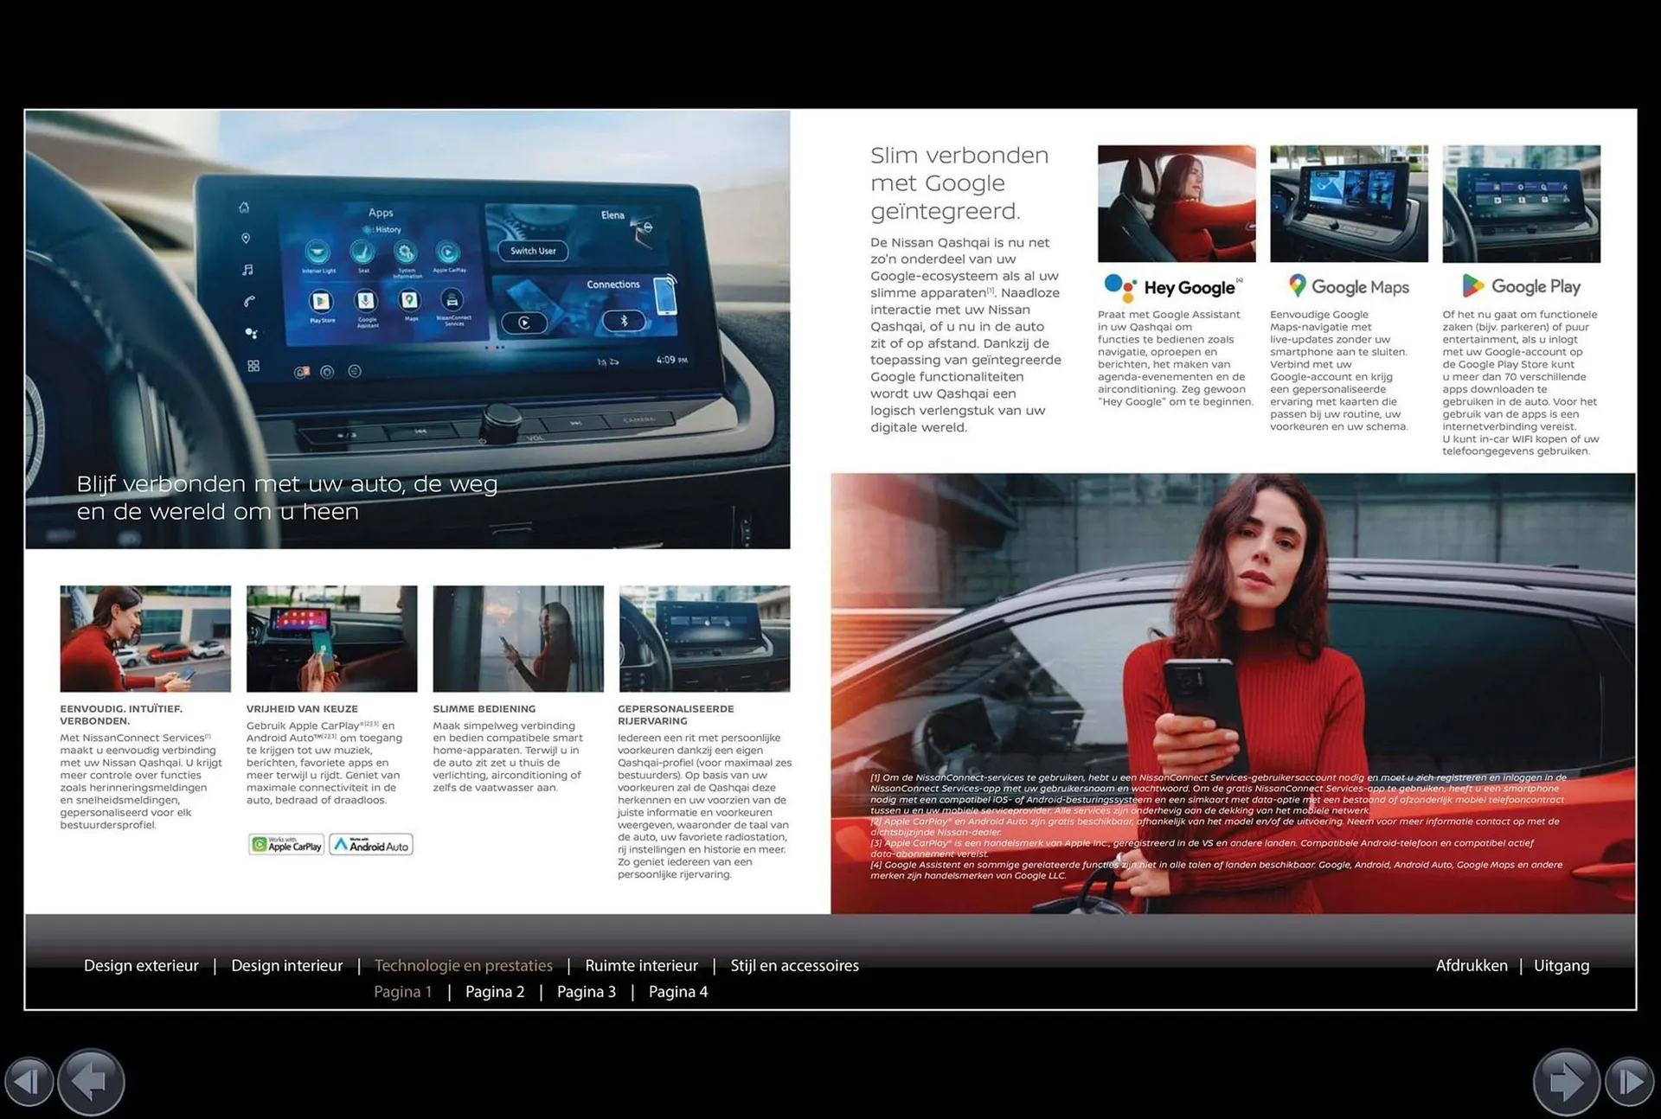
Task: Click Afdrukken to print brochure
Action: 1471,965
